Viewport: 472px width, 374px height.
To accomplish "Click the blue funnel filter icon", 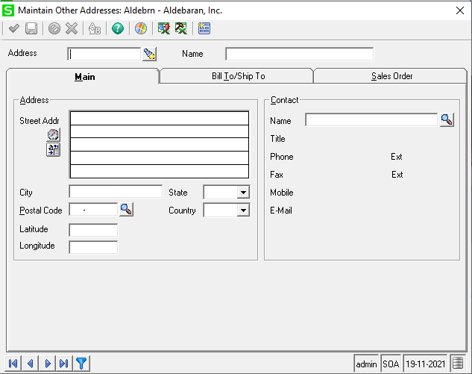I will point(81,364).
